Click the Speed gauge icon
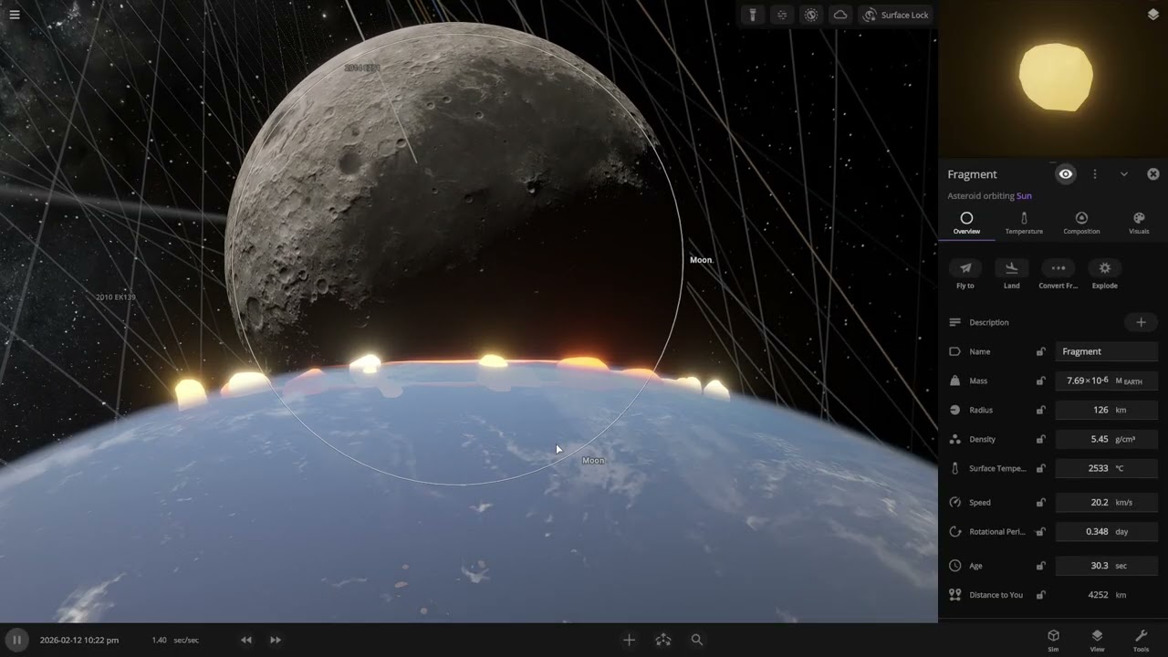This screenshot has width=1168, height=657. pyautogui.click(x=955, y=502)
